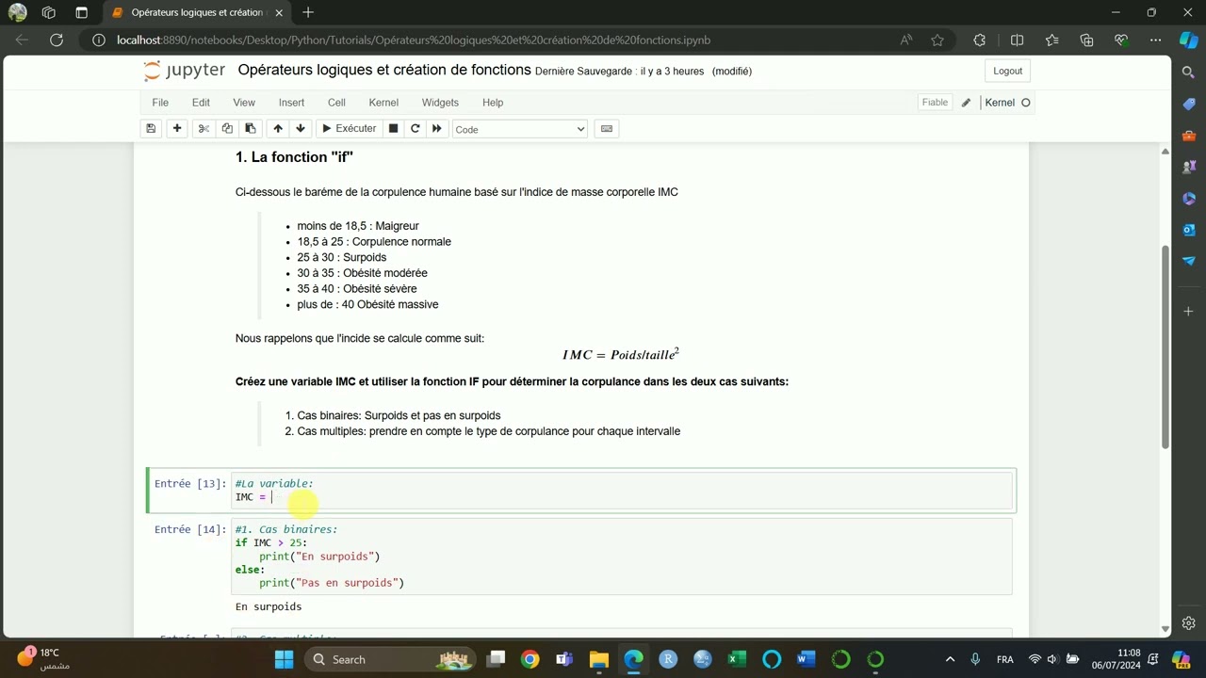The width and height of the screenshot is (1206, 678).
Task: Open the weather widget showing 18°C
Action: [45, 658]
